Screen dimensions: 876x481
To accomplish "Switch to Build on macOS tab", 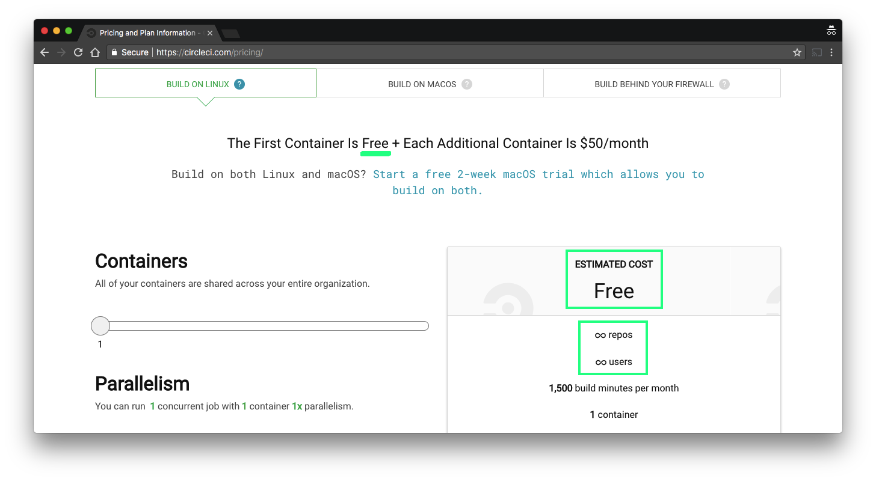I will click(430, 83).
